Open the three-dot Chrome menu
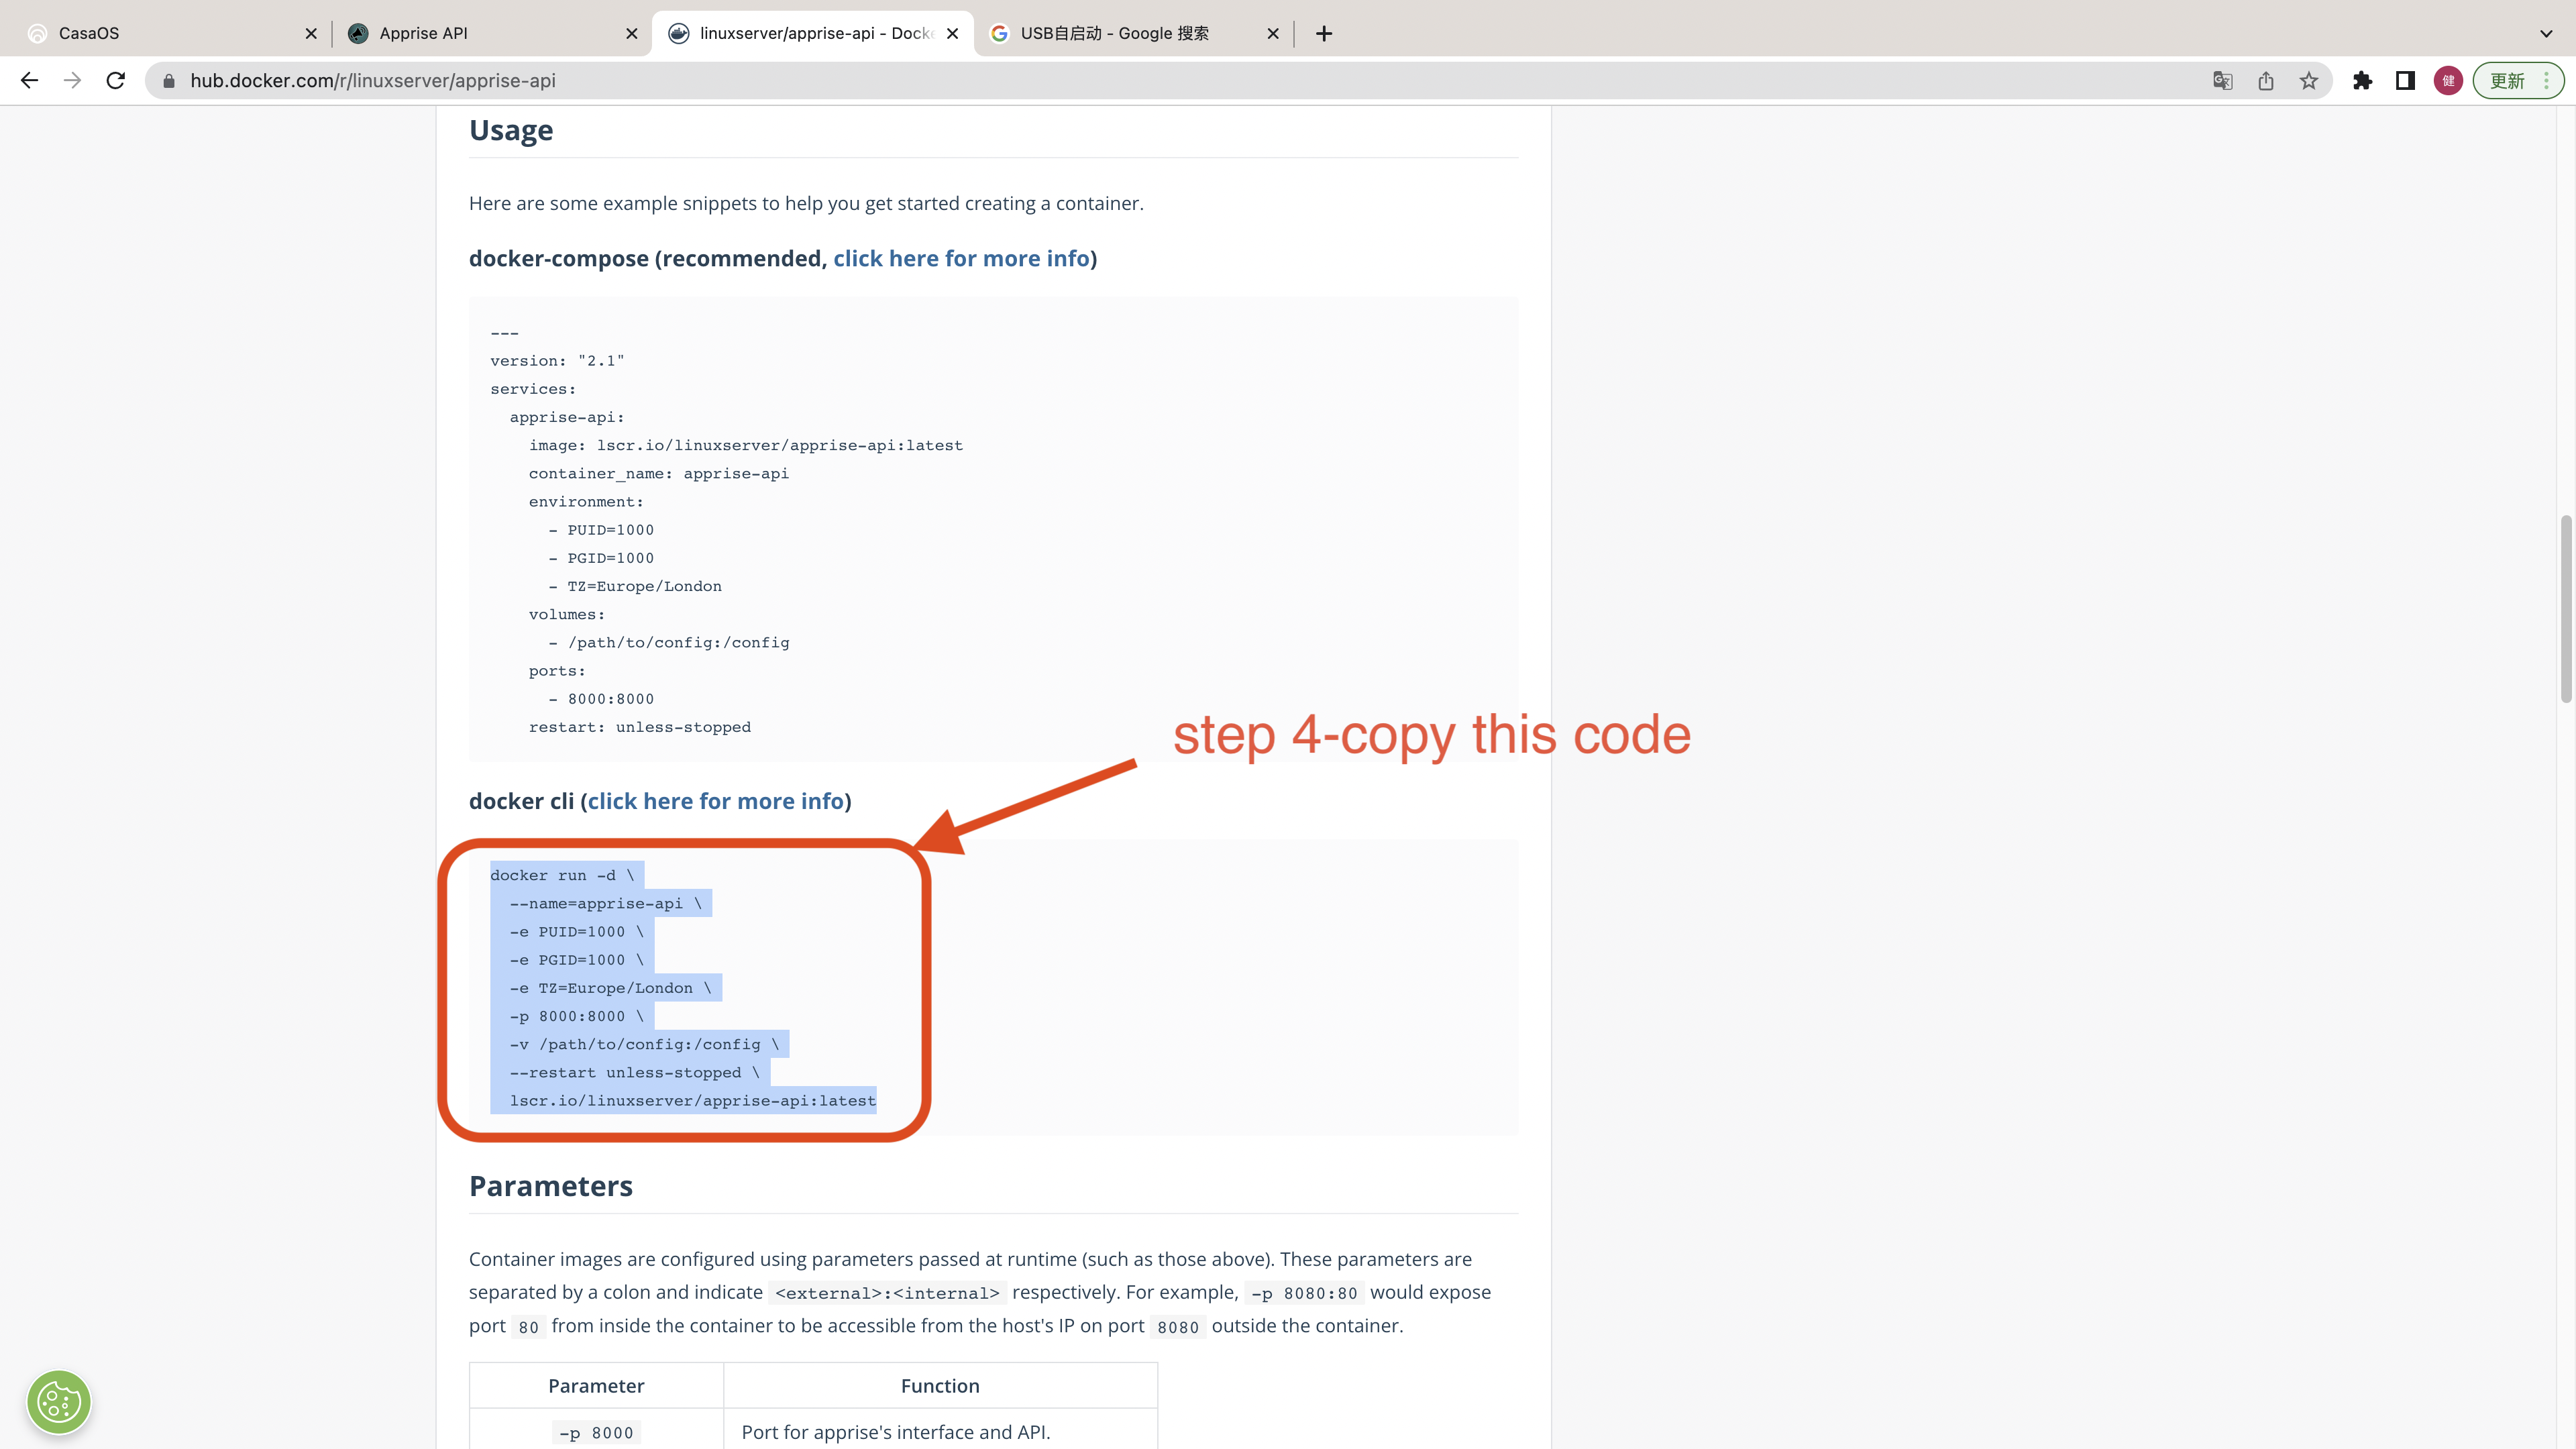Image resolution: width=2576 pixels, height=1449 pixels. [x=2548, y=80]
